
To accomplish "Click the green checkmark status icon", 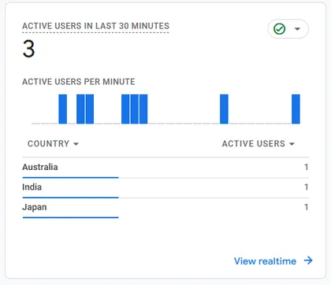I will (279, 29).
